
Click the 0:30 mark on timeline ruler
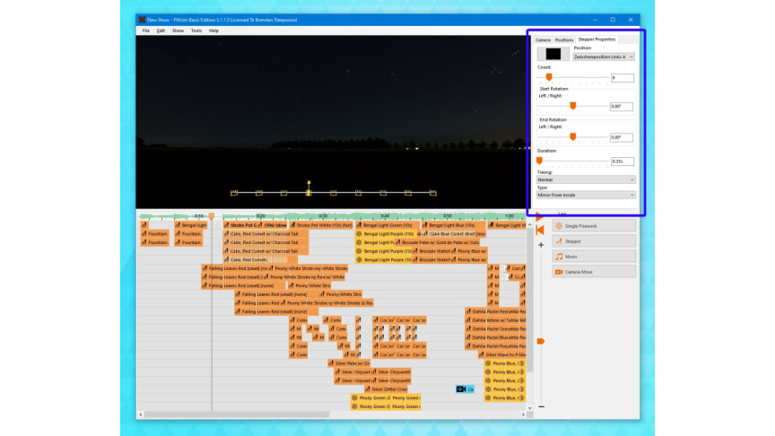[x=323, y=216]
